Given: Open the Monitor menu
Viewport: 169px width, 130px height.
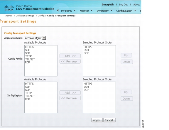Looking at the screenshot, I should 86,11.
